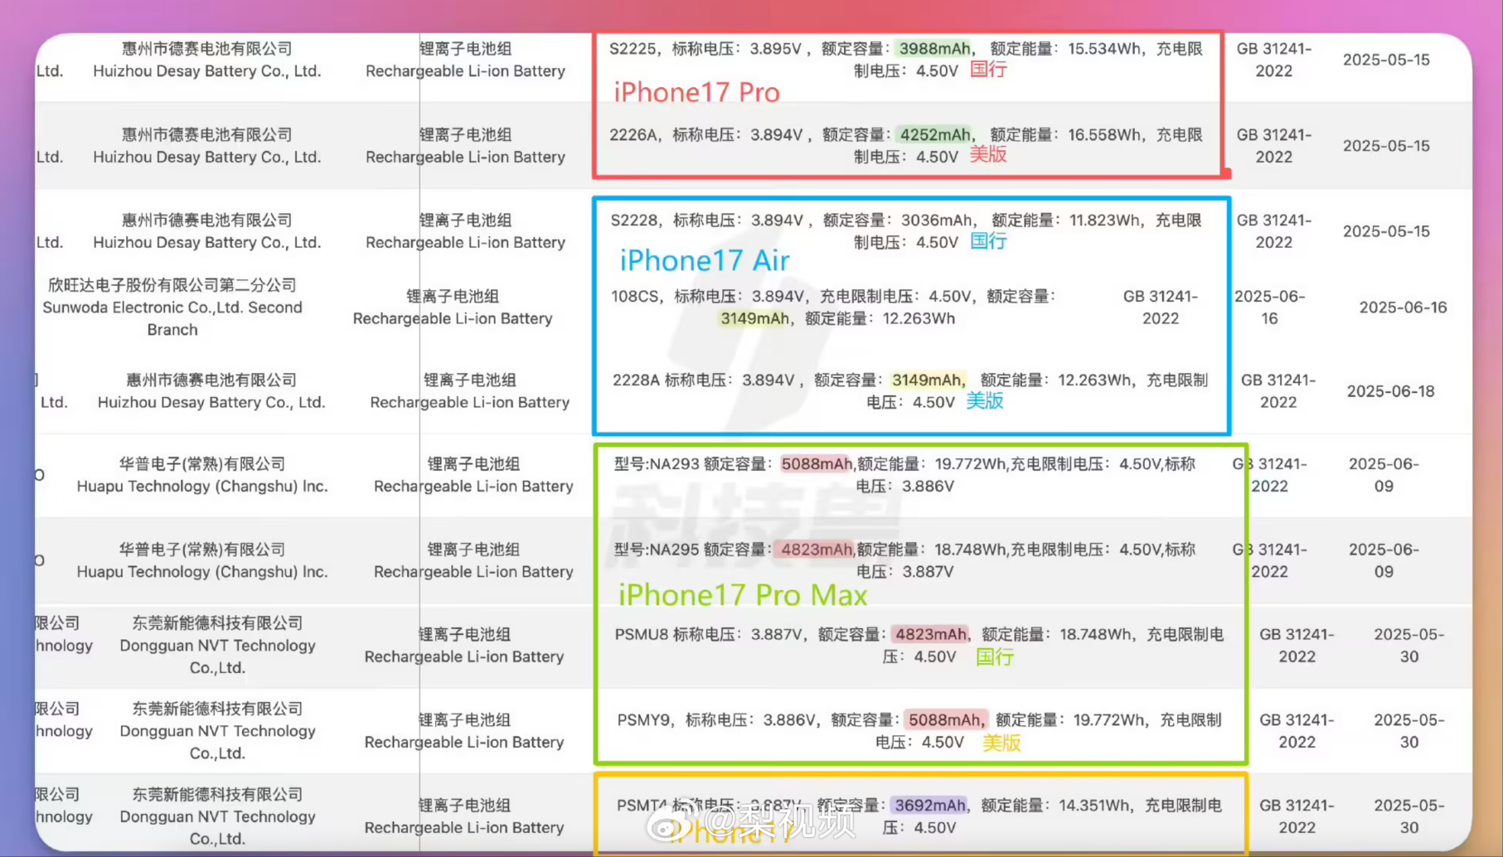Click the 2025-05-15 date in the S2225 row
This screenshot has width=1503, height=857.
1386,61
